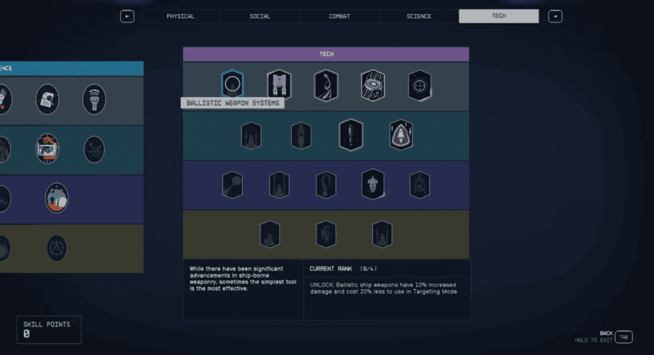
Task: Click the UNLOCK ballistic ship weapons description
Action: point(384,289)
